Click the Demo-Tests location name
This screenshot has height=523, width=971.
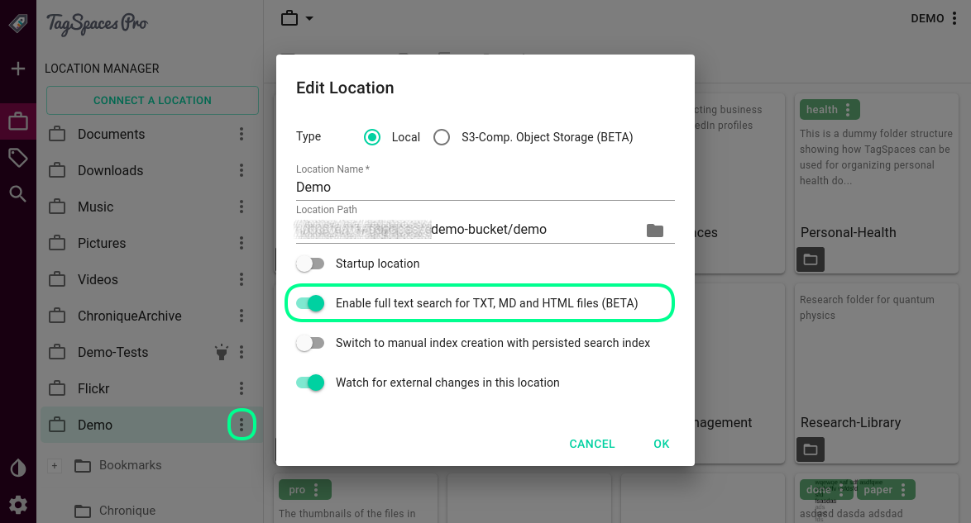tap(112, 352)
